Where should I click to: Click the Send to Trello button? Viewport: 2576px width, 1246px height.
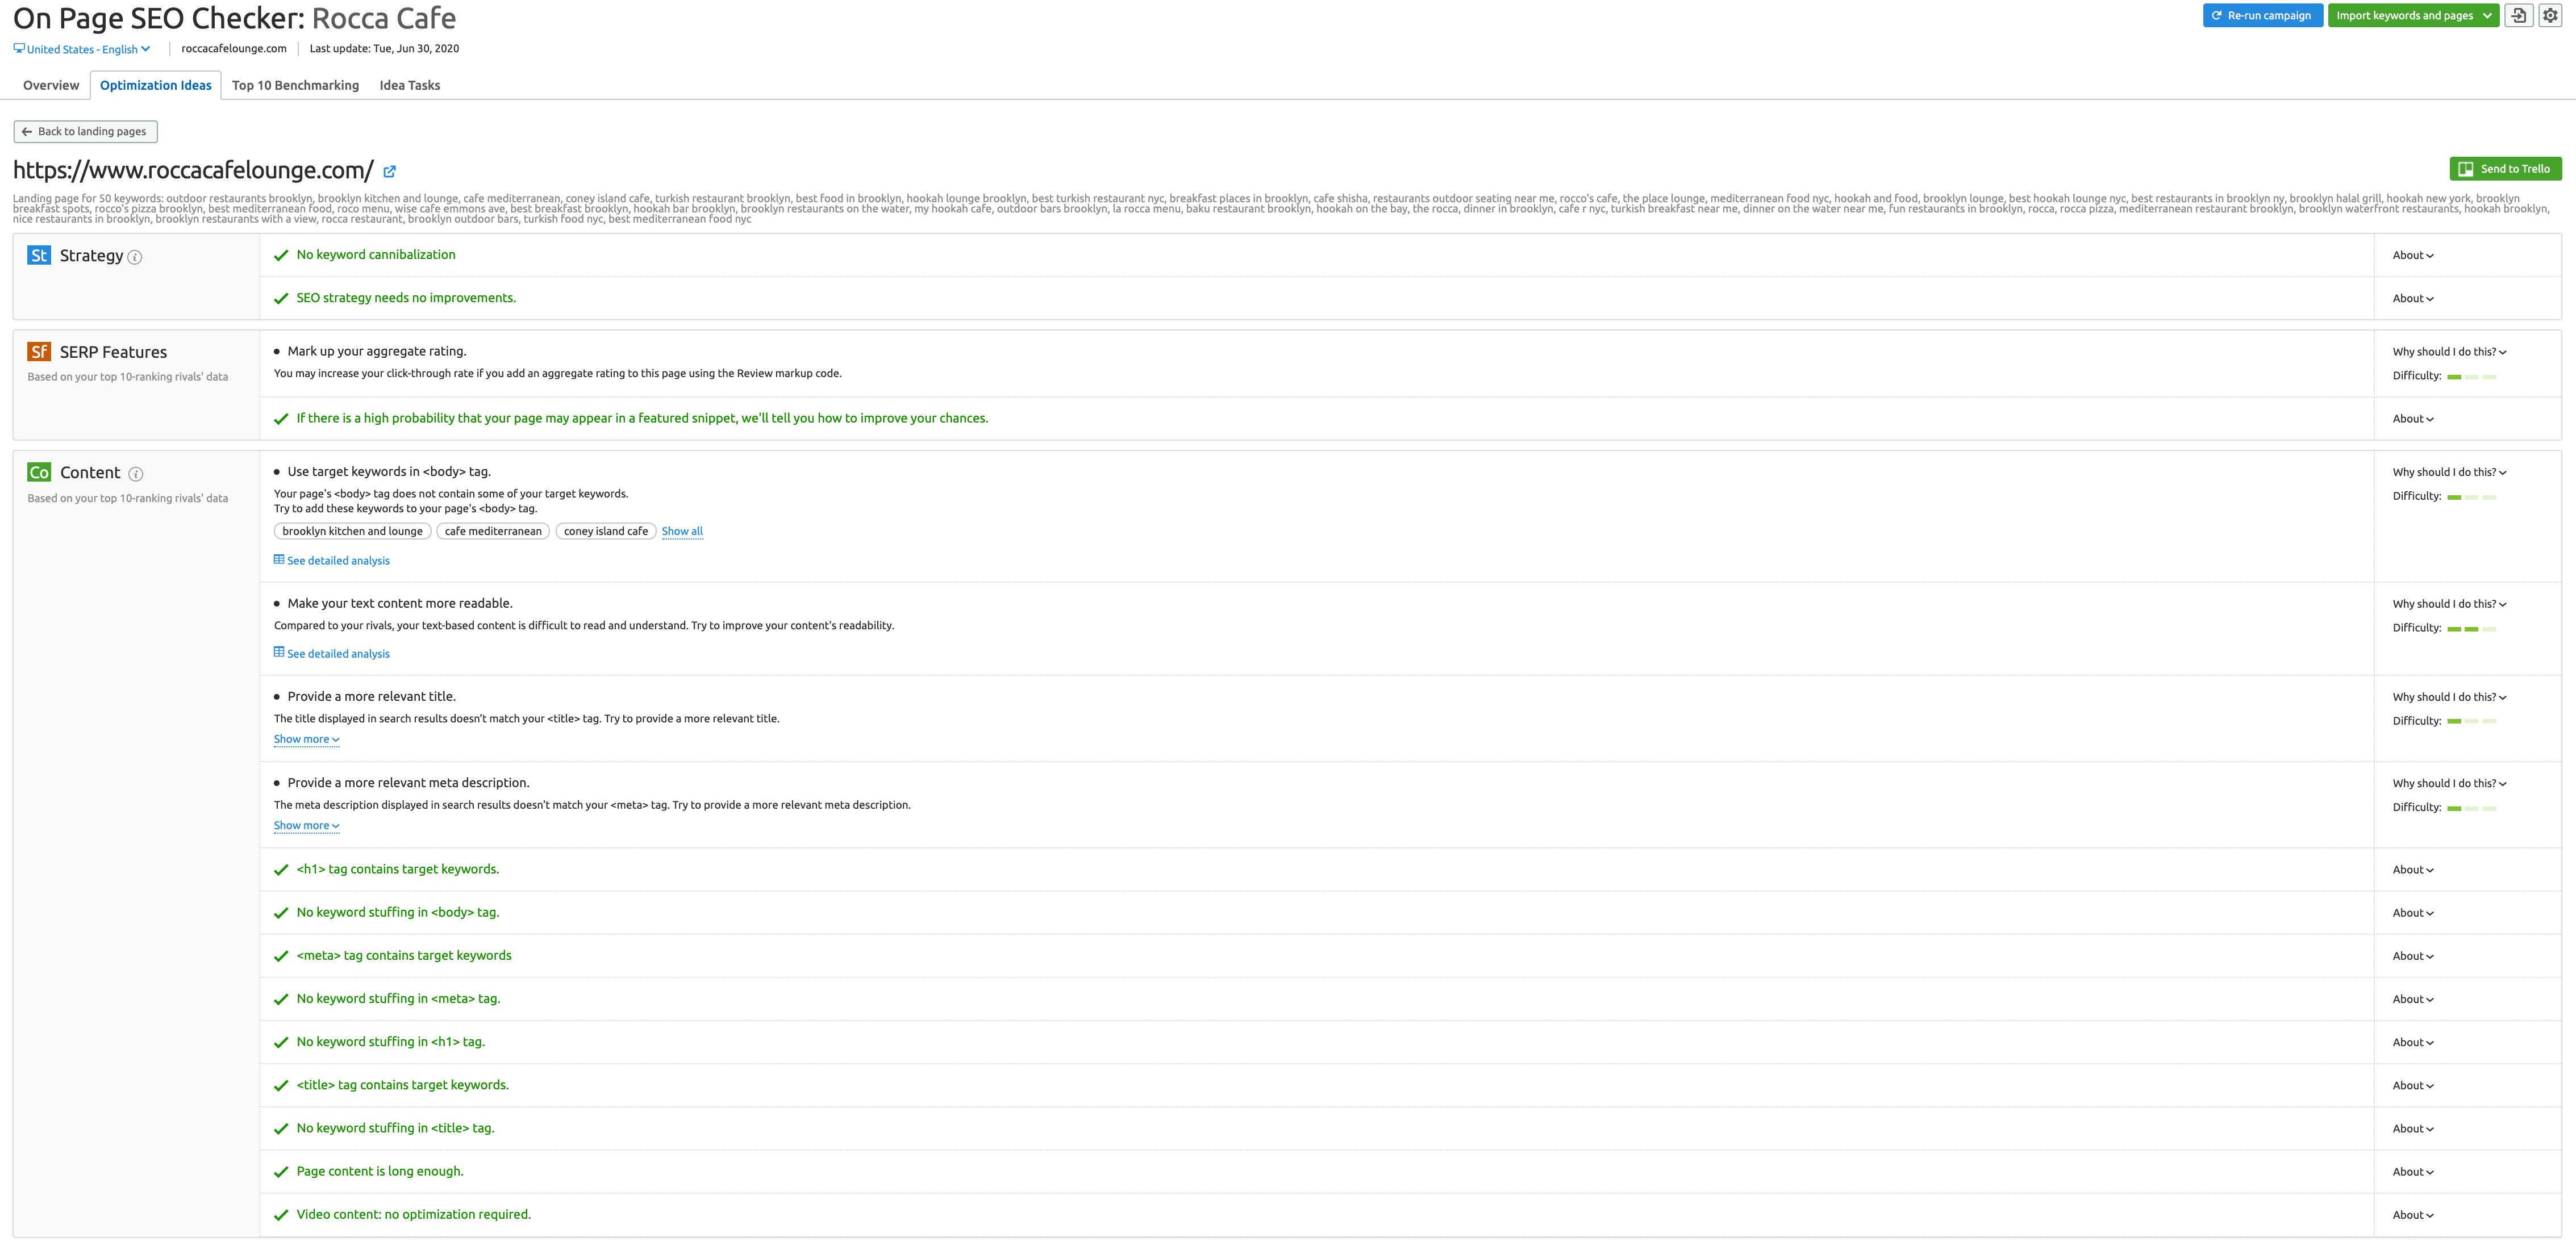[2505, 169]
